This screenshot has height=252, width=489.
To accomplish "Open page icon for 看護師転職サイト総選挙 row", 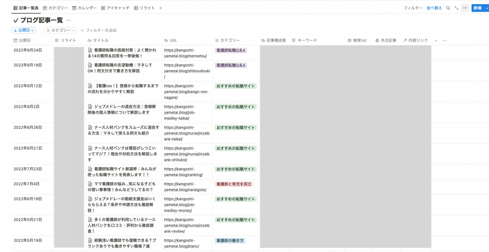I will point(90,169).
